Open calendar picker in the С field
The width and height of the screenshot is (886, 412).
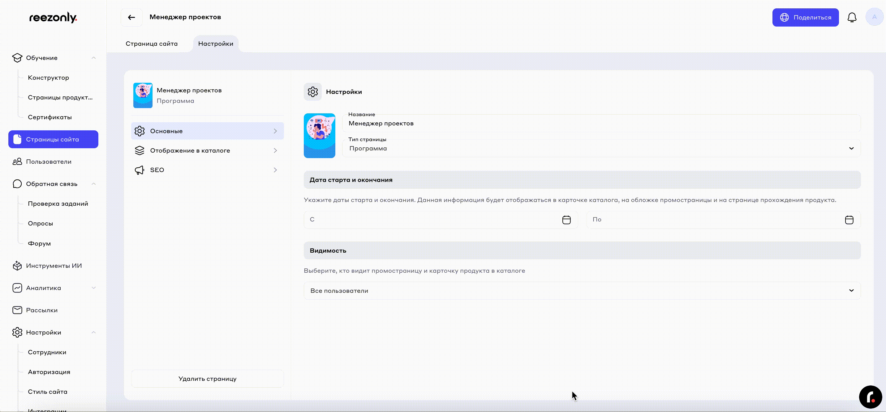[x=566, y=220]
